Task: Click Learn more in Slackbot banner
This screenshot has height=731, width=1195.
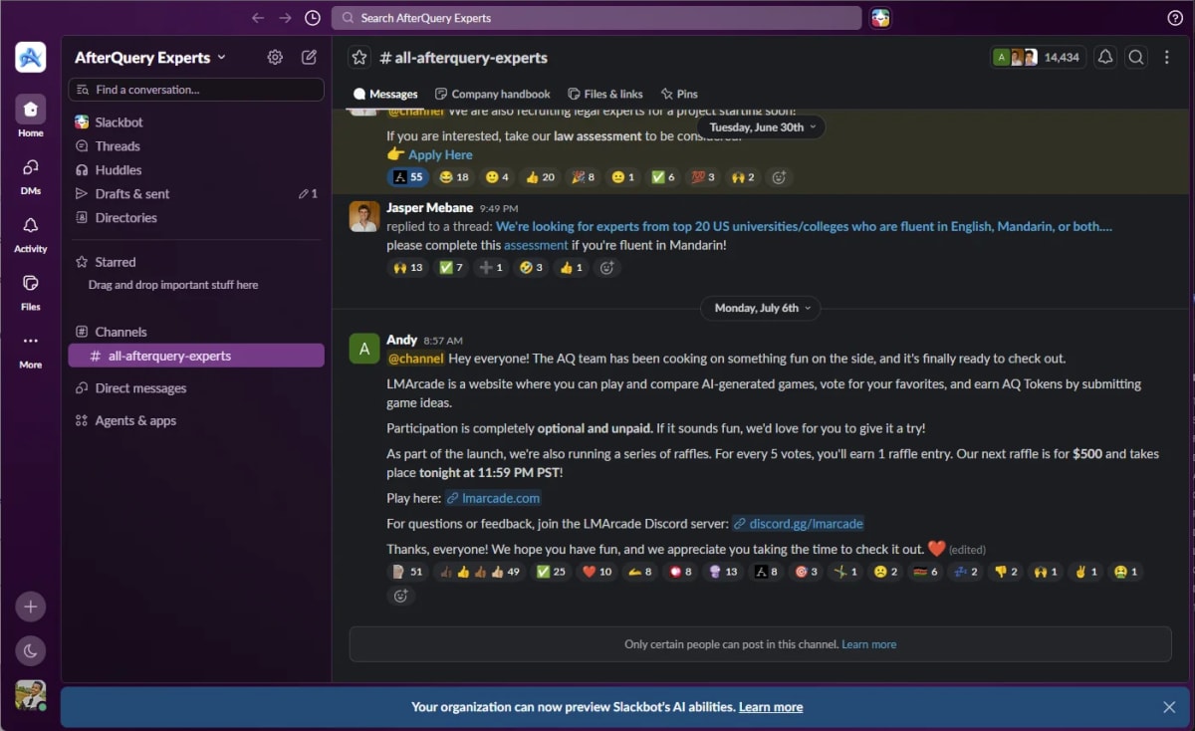Action: pos(771,707)
